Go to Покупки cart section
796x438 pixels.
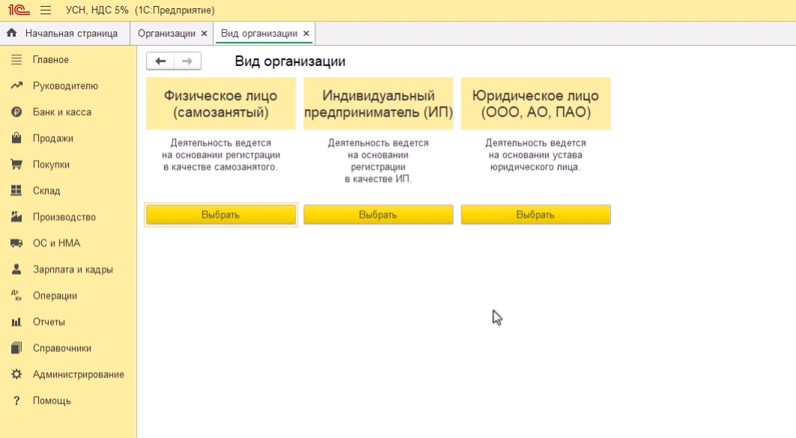[51, 165]
